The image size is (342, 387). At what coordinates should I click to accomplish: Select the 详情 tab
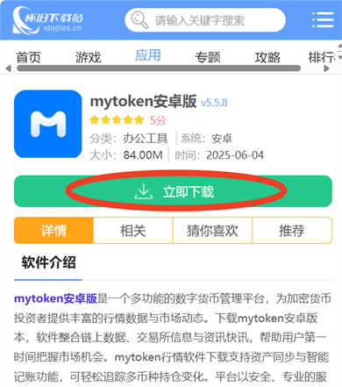click(x=53, y=231)
